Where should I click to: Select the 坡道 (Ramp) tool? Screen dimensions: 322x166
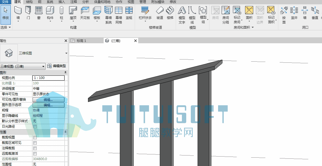tap(160, 13)
